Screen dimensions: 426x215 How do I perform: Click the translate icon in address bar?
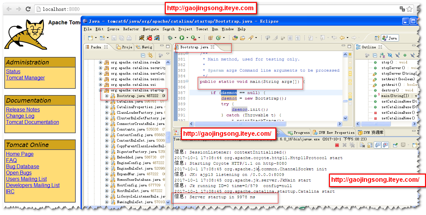[x=402, y=9]
